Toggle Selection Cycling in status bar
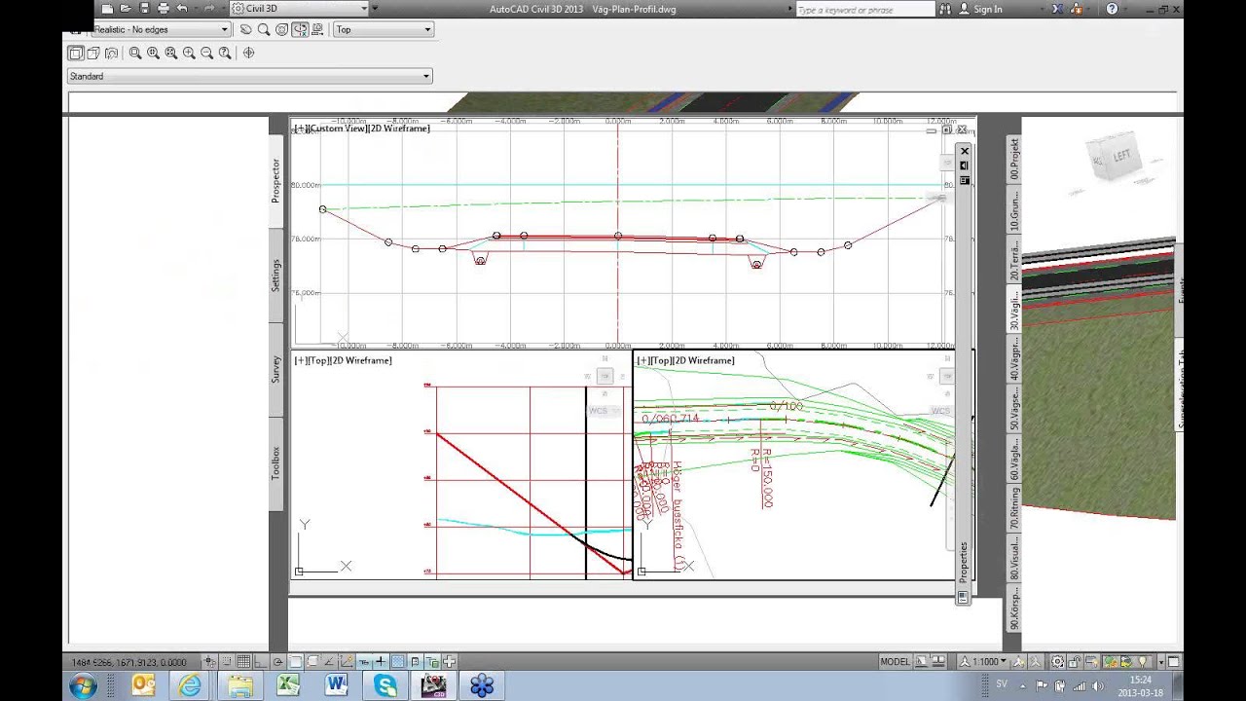This screenshot has height=701, width=1246. click(431, 662)
